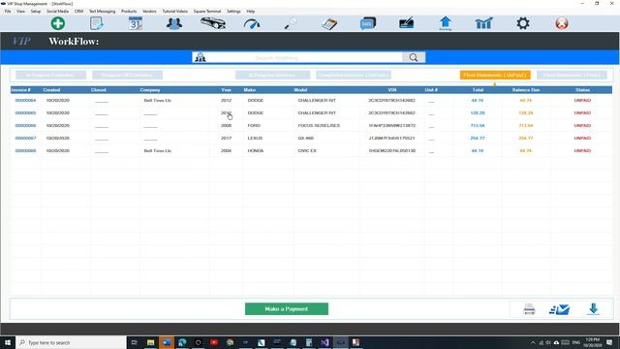620x349 pixels.
Task: Open the notebook ledger toolbar icon
Action: pyautogui.click(x=329, y=23)
